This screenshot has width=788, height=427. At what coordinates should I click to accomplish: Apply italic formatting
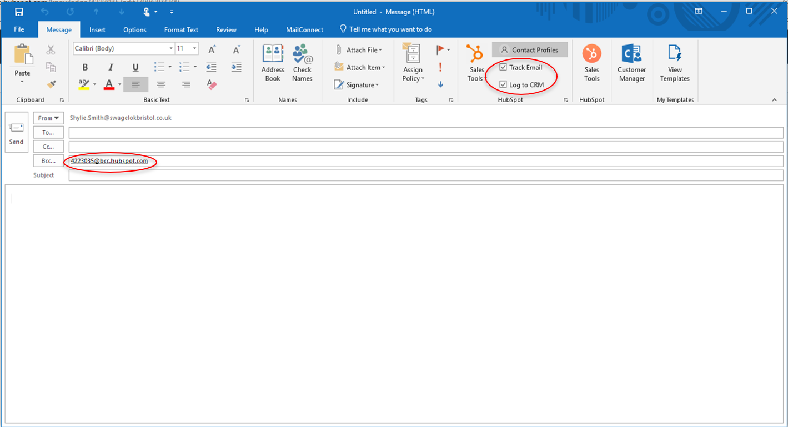(111, 67)
